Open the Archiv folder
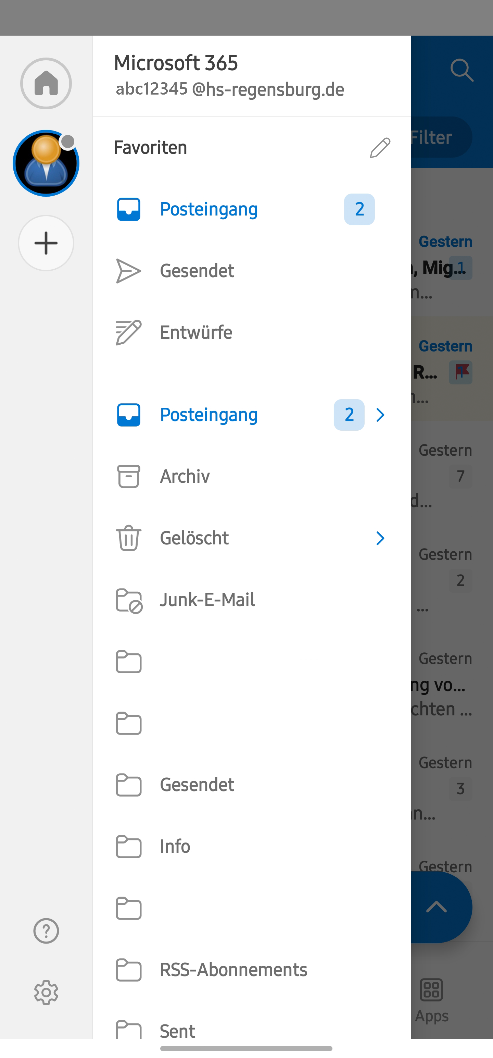 click(x=185, y=477)
